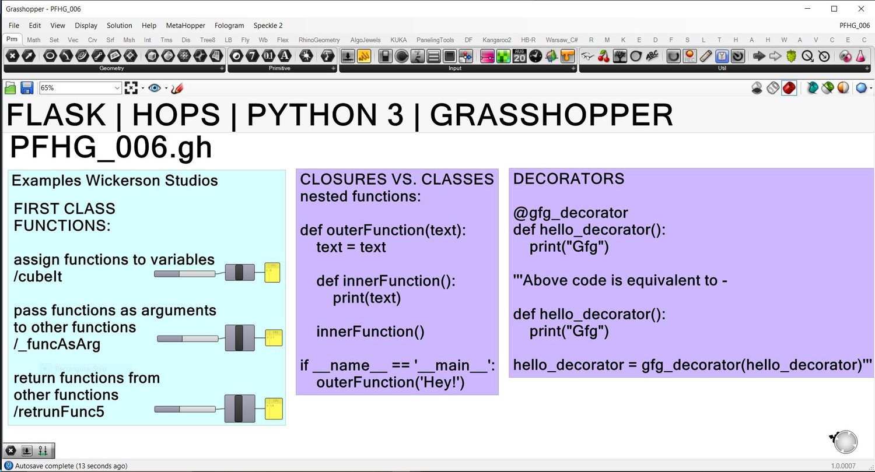Click slider next to /_funcAsArg
Image resolution: width=875 pixels, height=472 pixels.
click(188, 339)
